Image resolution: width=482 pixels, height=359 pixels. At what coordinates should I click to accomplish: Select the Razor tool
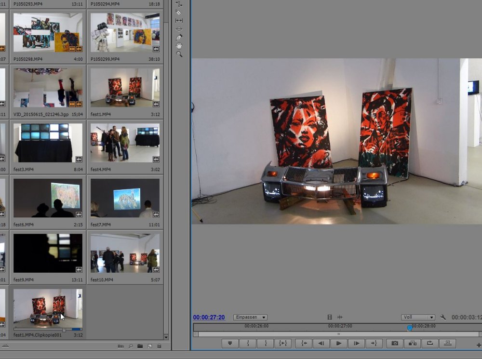(x=179, y=13)
